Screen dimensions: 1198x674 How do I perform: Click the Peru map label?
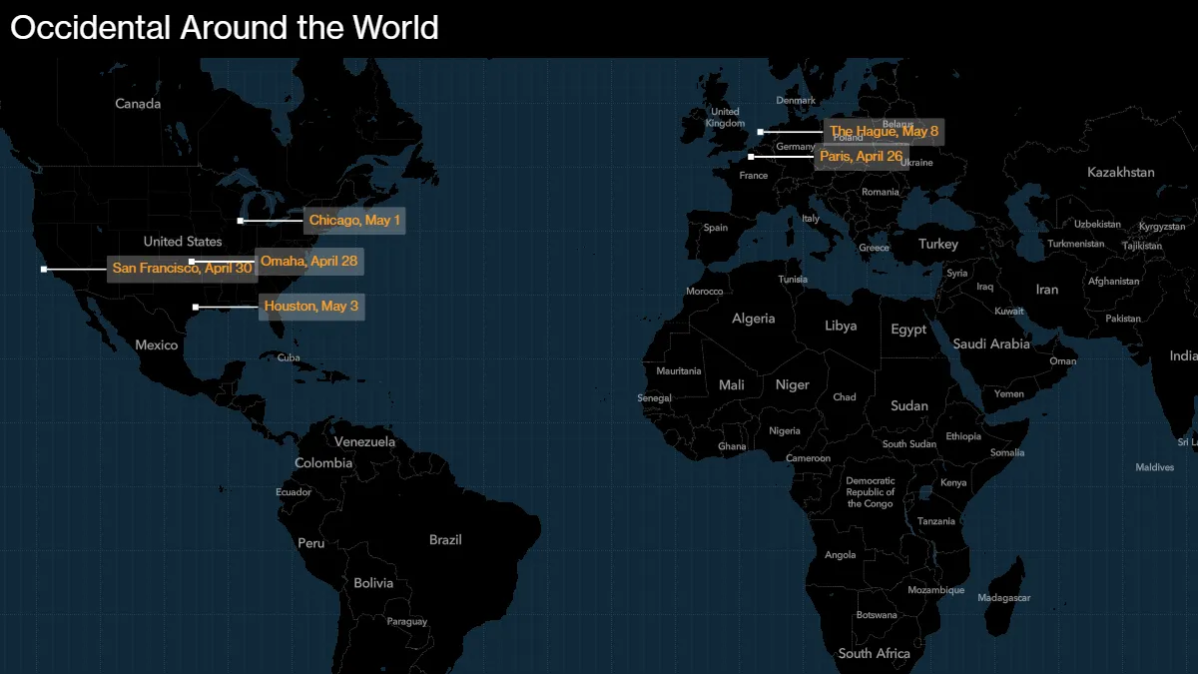click(311, 543)
